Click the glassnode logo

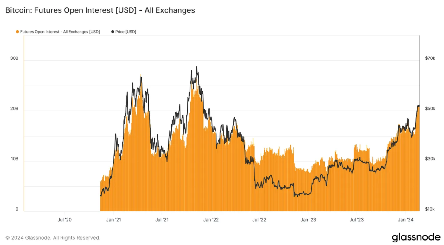pyautogui.click(x=416, y=237)
